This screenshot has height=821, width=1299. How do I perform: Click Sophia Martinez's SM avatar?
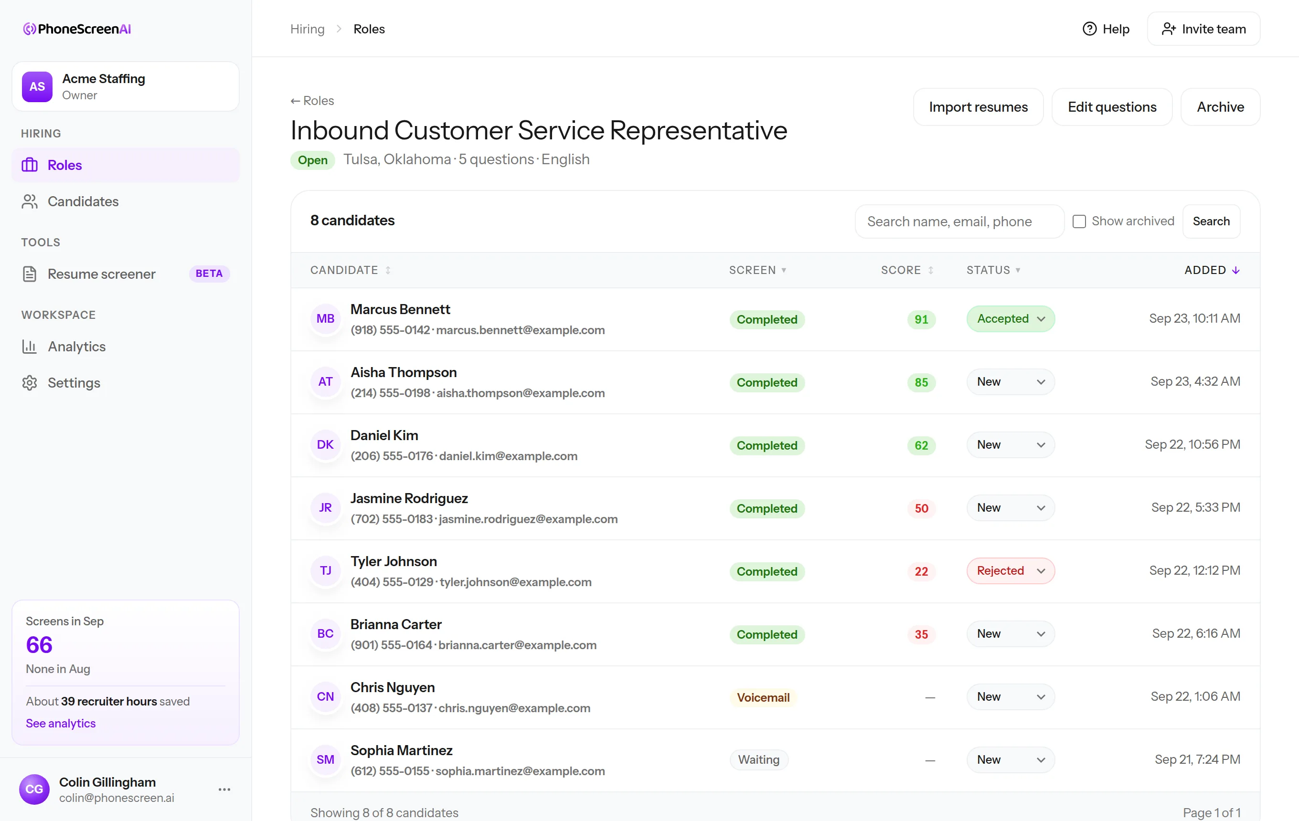pos(325,759)
